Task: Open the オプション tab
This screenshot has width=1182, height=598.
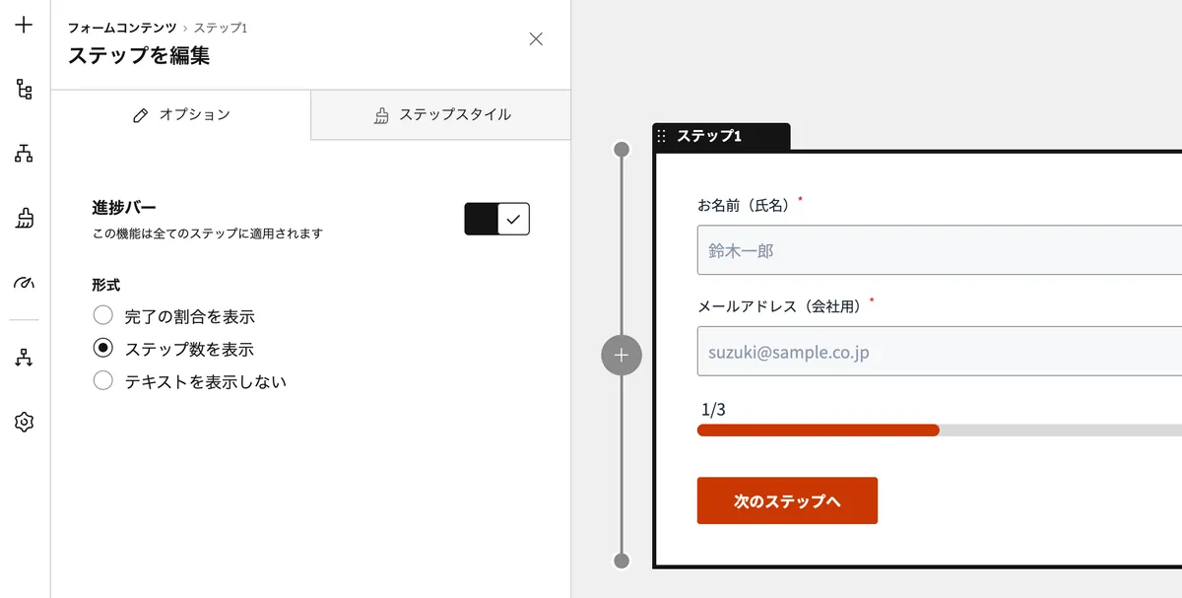Action: coord(182,113)
